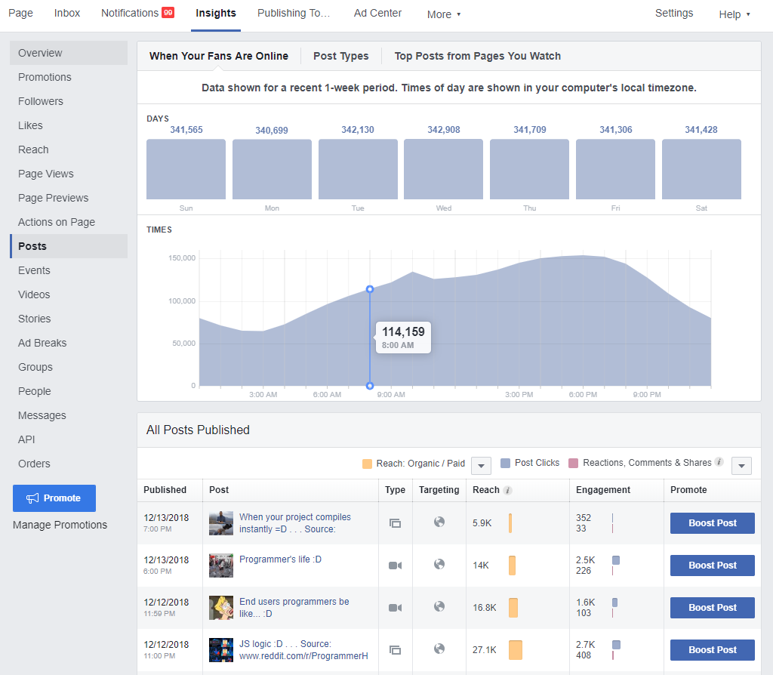The height and width of the screenshot is (675, 773).
Task: Open Promotions in the sidebar
Action: (x=69, y=77)
